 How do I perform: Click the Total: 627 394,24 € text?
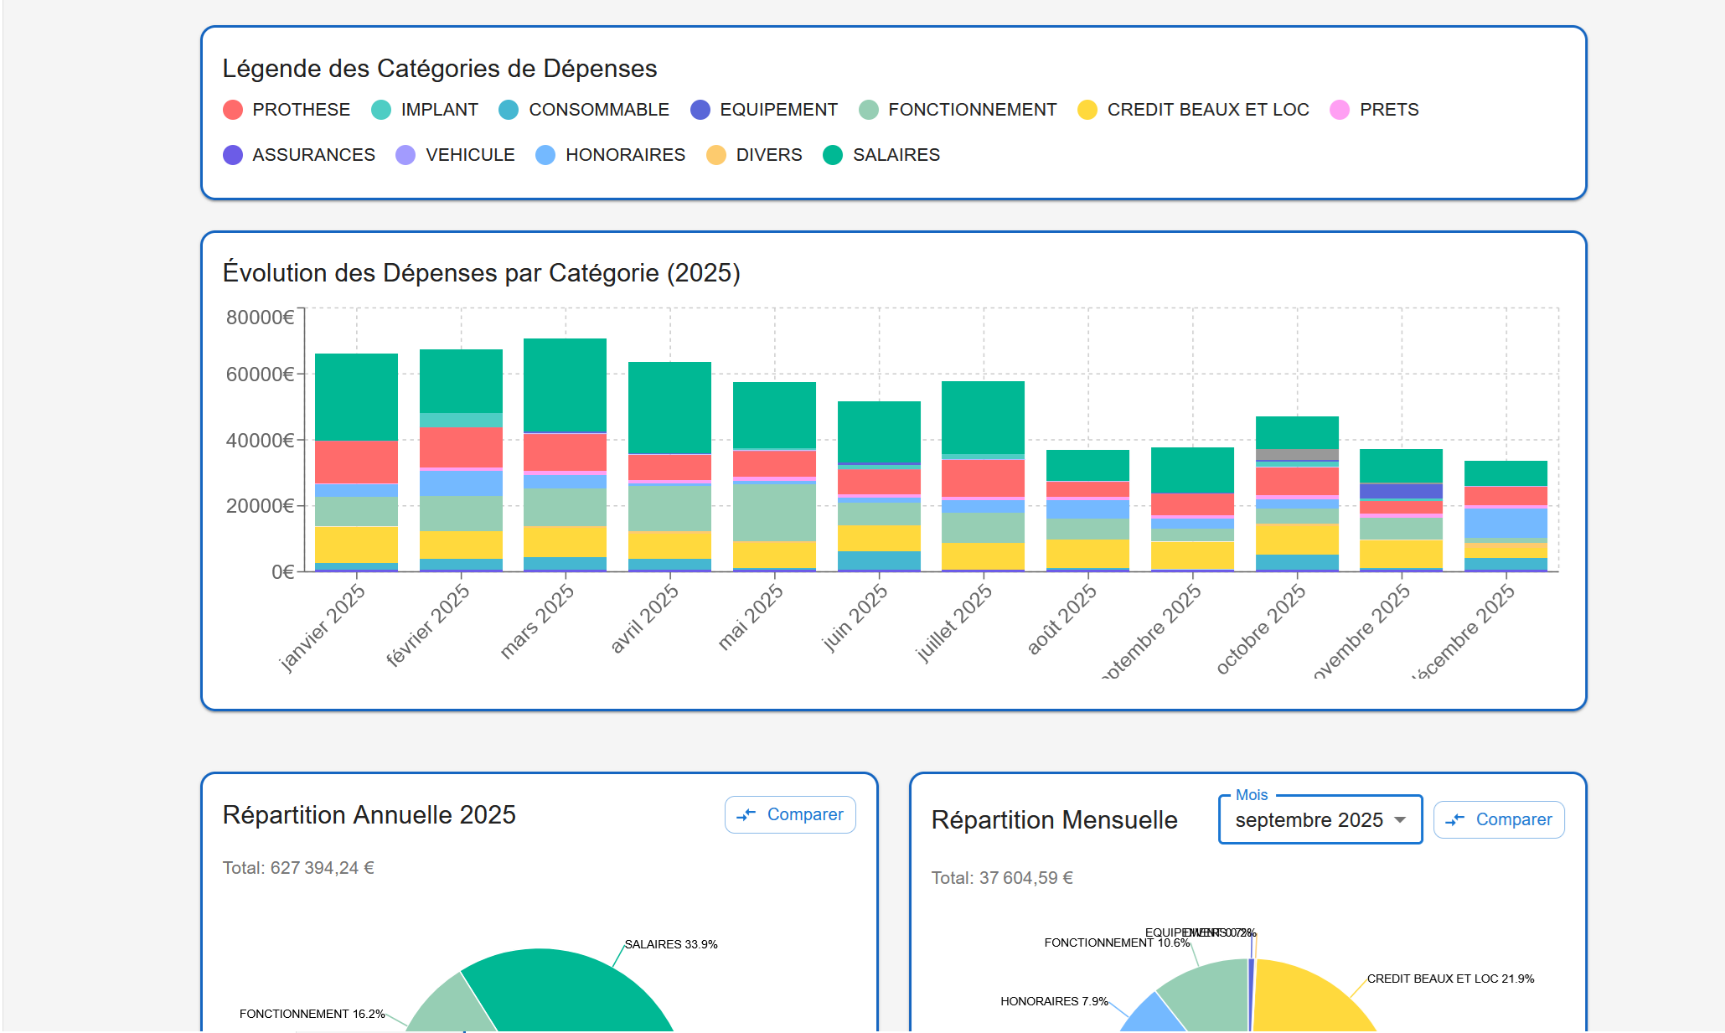[x=298, y=868]
